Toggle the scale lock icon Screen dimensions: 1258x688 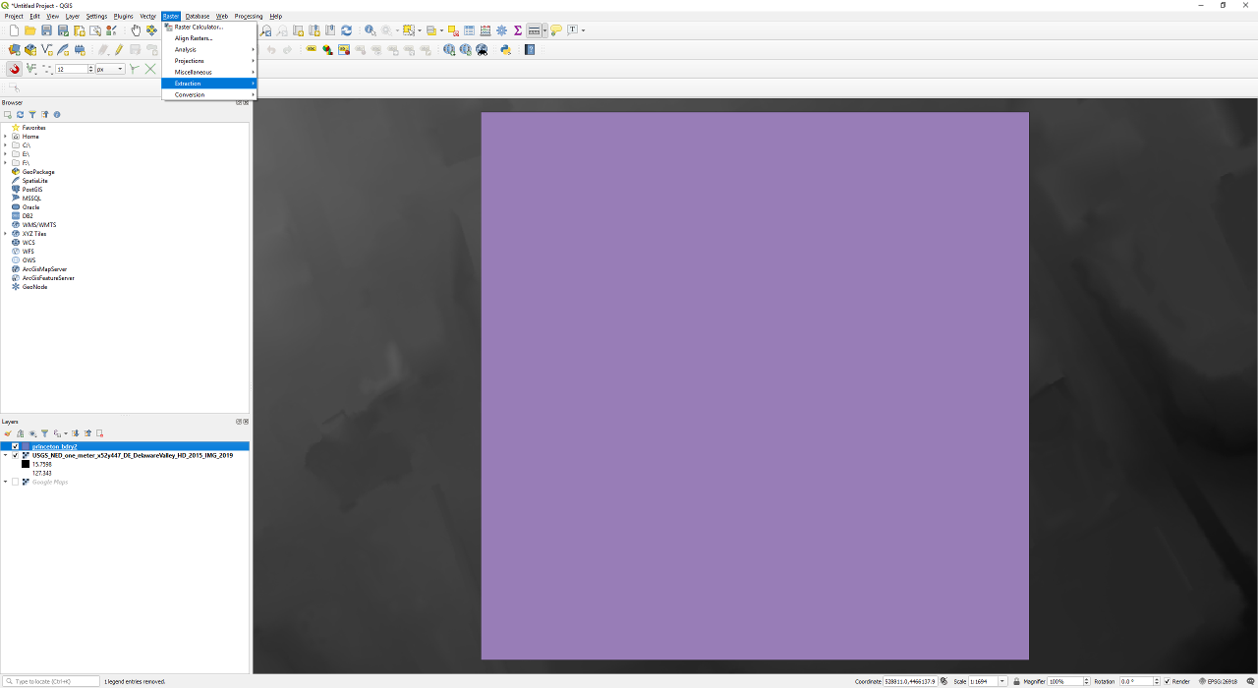click(1015, 681)
